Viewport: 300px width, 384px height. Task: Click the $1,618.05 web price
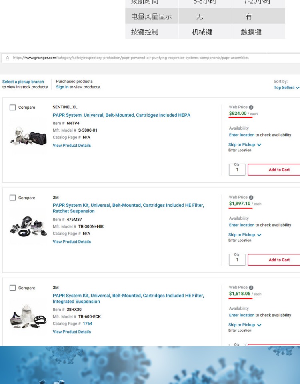[x=240, y=294]
